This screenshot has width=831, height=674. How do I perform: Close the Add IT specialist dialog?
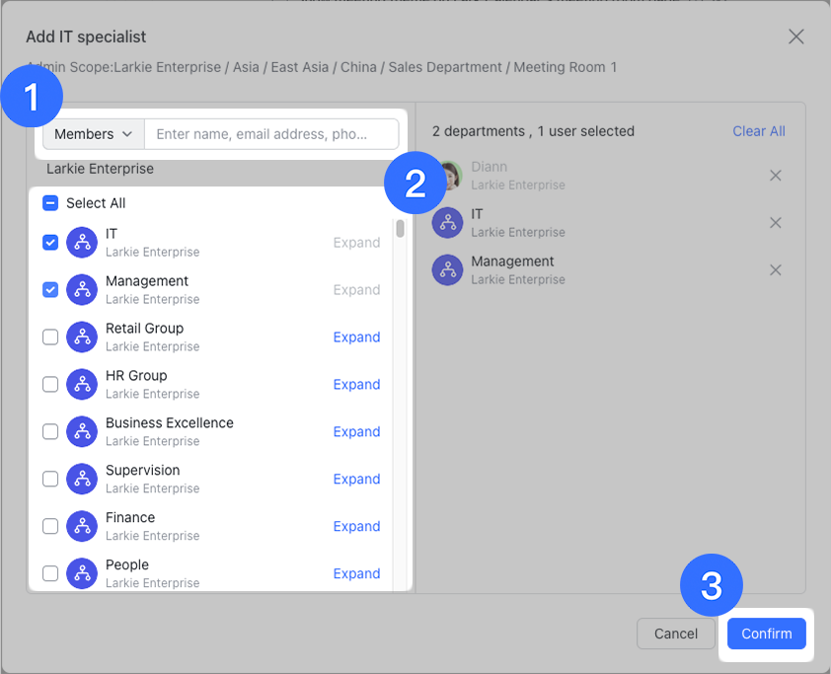coord(795,37)
